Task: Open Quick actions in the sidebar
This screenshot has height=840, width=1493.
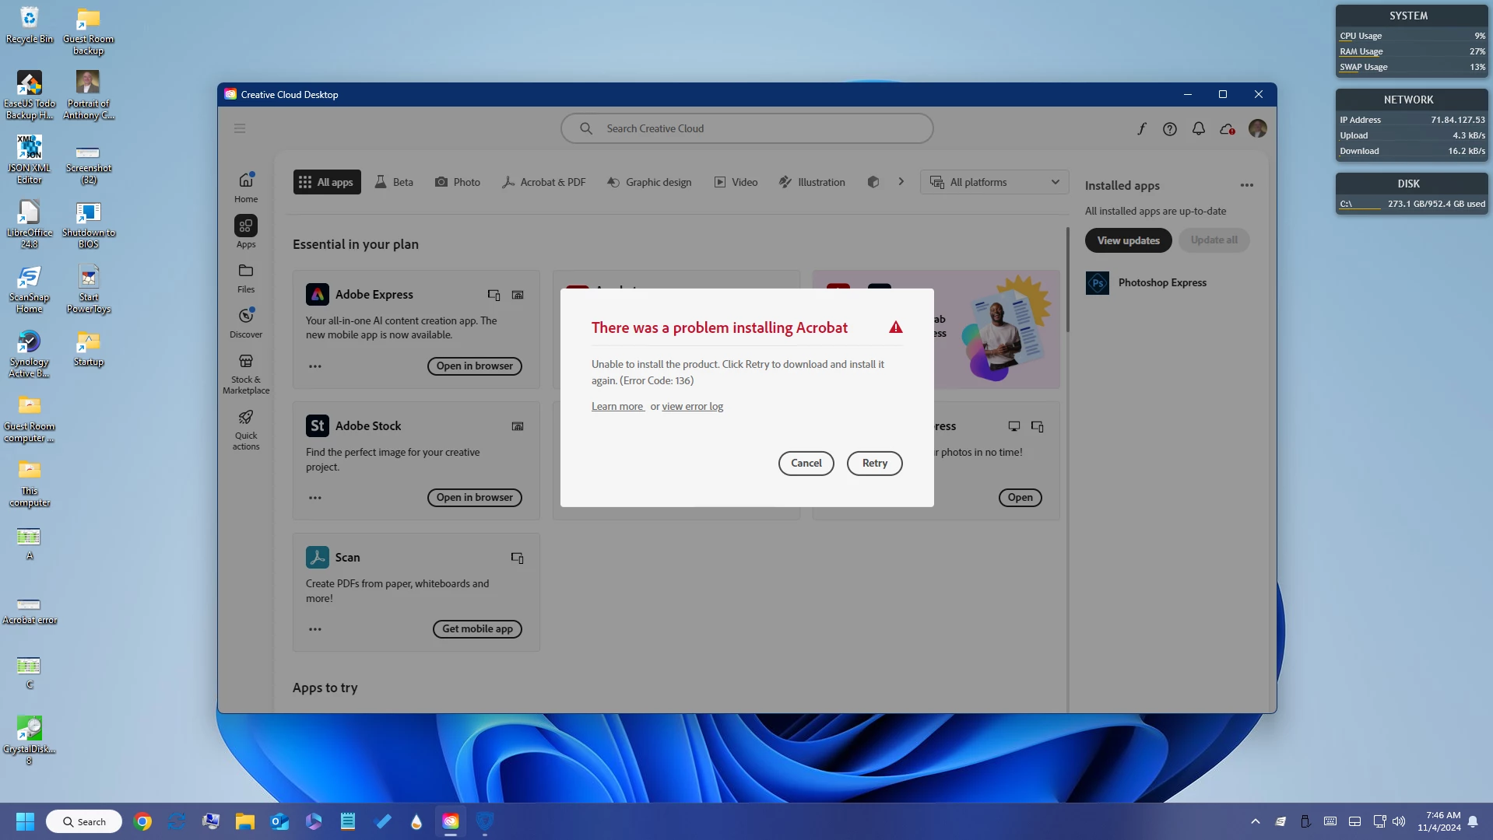Action: (246, 430)
